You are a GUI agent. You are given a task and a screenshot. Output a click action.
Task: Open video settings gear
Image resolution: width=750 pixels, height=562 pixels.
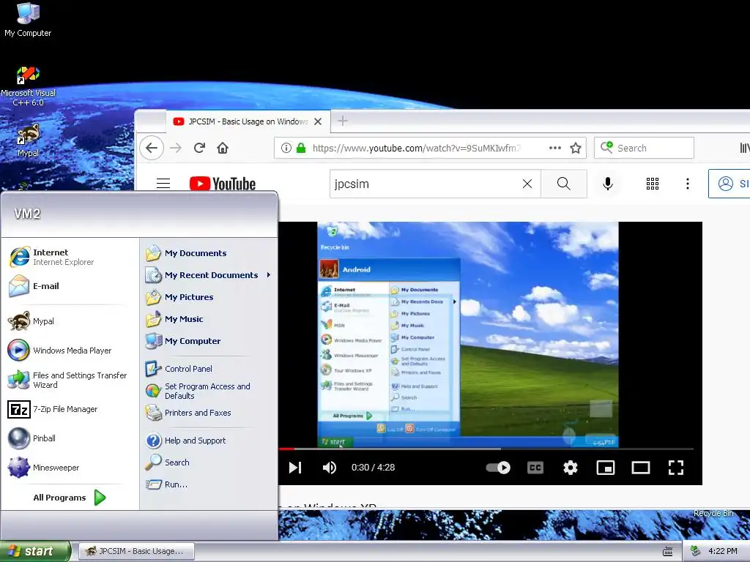click(570, 468)
